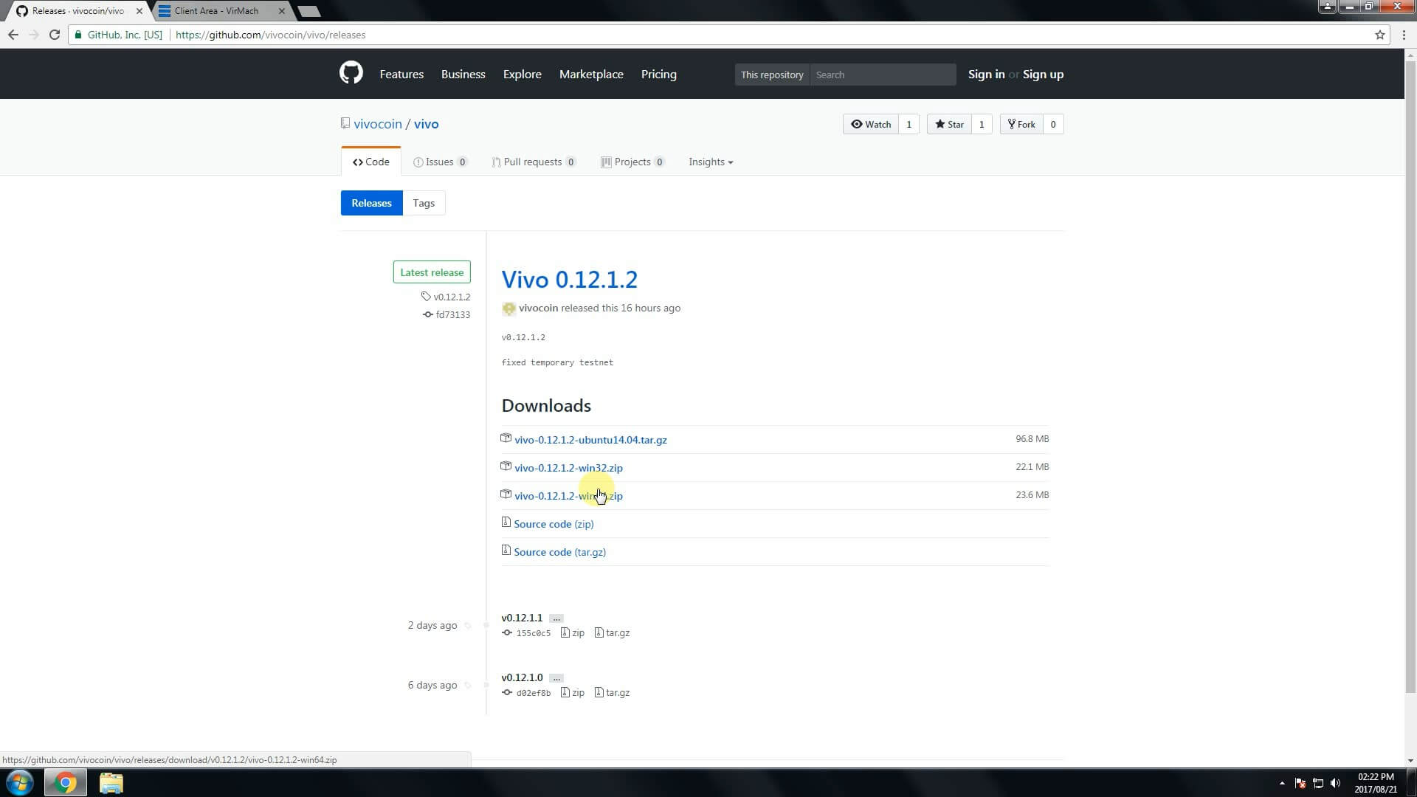Image resolution: width=1417 pixels, height=797 pixels.
Task: Expand the Insights dropdown
Action: [x=710, y=162]
